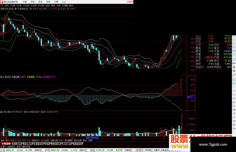236x152 pixels.
Task: Select the pencil drawing tool in right toolbar
Action: pos(234,75)
